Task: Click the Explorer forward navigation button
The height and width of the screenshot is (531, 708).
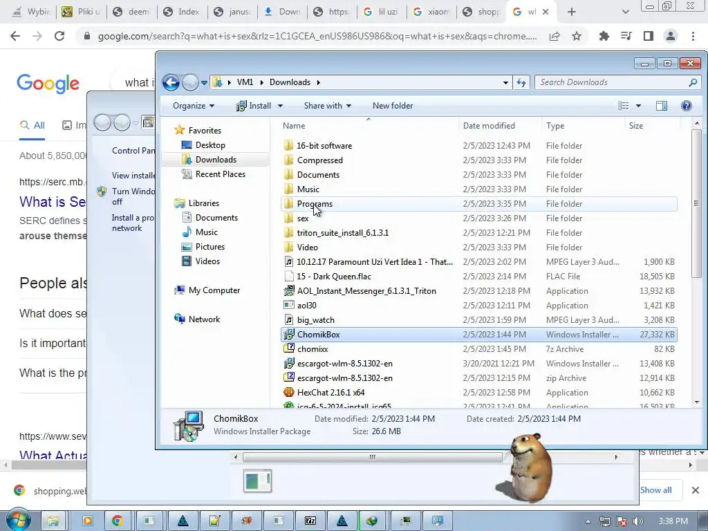Action: pyautogui.click(x=190, y=82)
